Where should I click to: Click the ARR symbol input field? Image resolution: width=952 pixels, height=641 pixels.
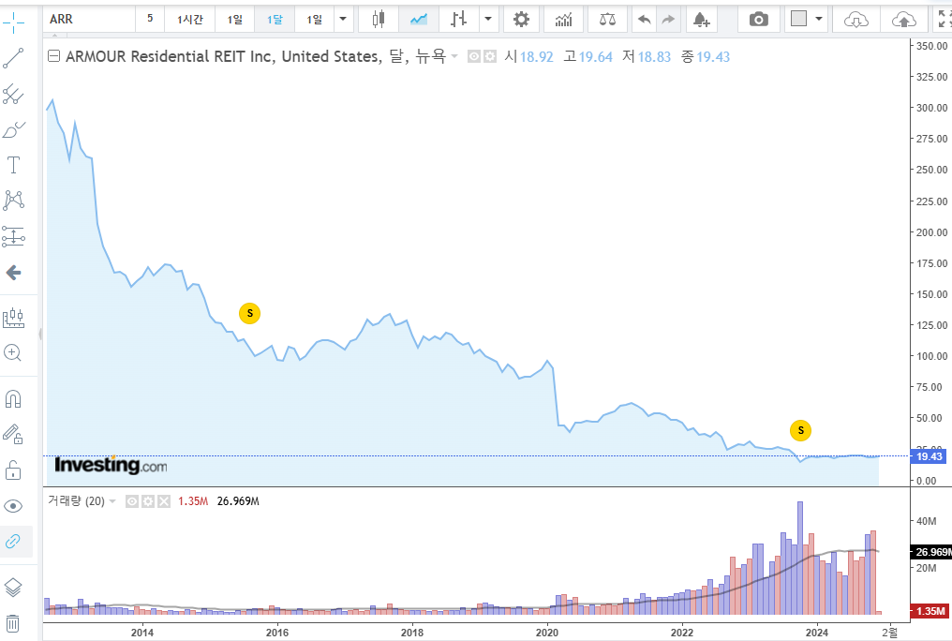90,20
